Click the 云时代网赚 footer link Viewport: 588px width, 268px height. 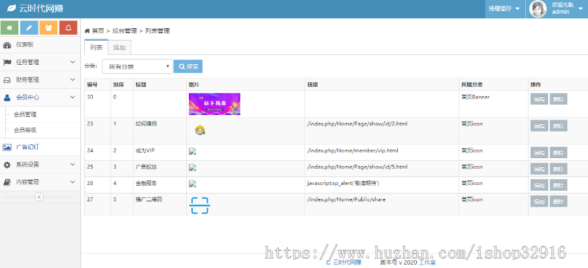coord(348,262)
